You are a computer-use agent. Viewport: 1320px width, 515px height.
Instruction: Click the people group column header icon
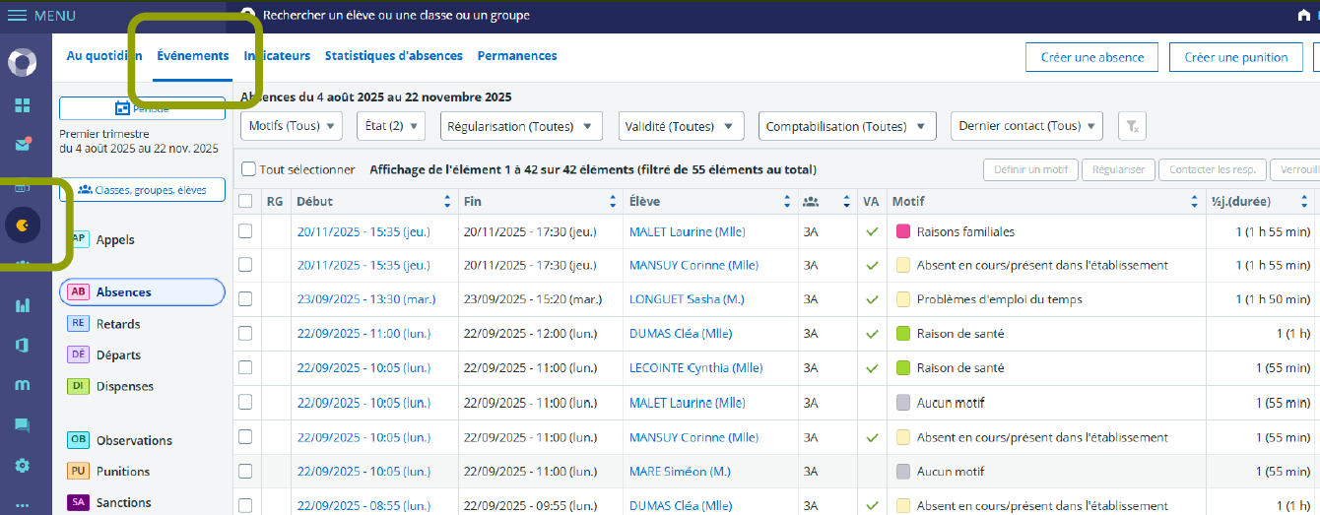[x=811, y=202]
